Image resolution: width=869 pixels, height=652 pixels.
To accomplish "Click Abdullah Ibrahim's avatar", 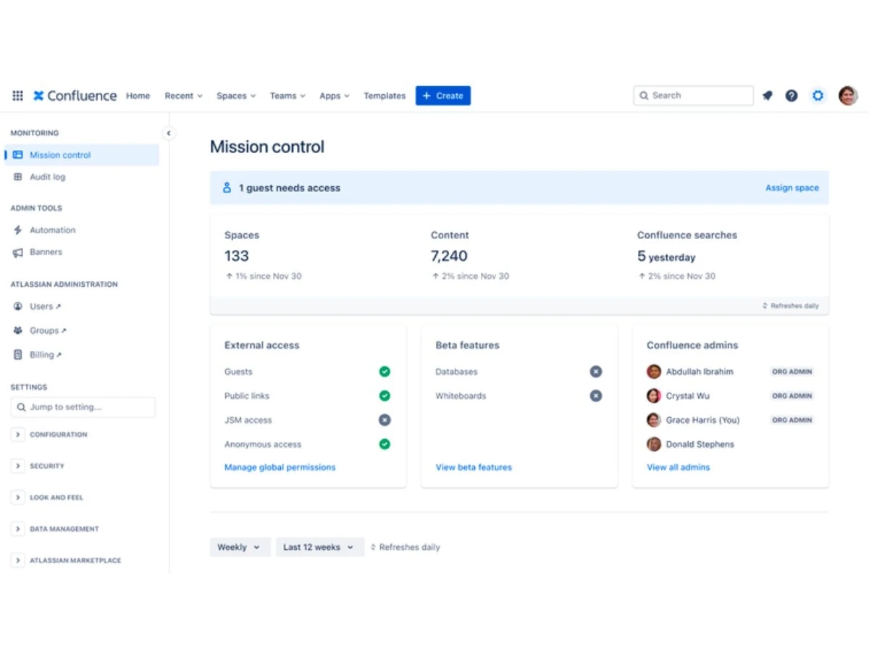I will (654, 372).
